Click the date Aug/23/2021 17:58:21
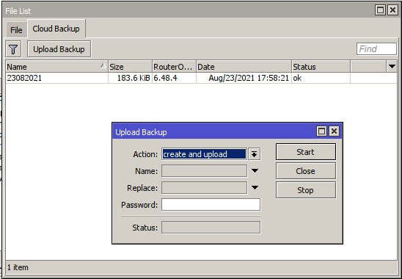This screenshot has width=402, height=279. [249, 78]
